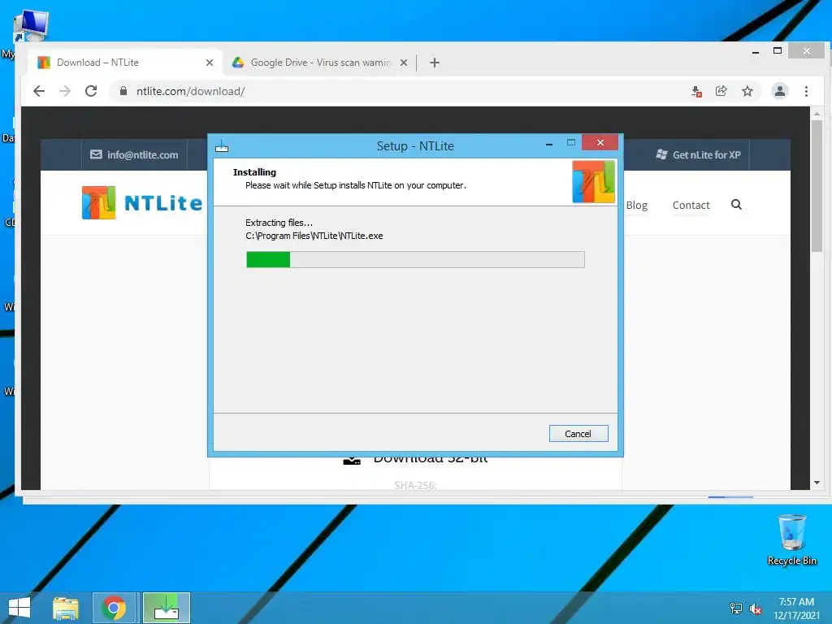Image resolution: width=832 pixels, height=624 pixels.
Task: Open the Chrome profile menu
Action: 780,91
